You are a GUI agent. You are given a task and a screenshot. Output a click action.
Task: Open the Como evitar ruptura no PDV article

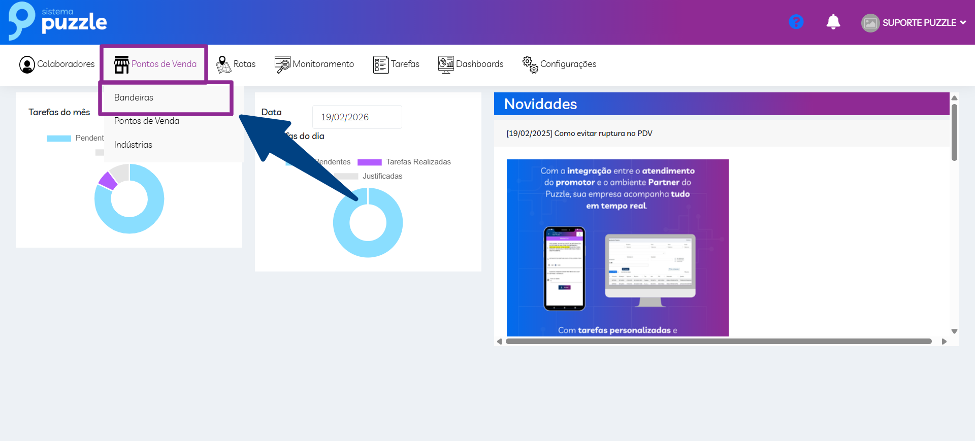pyautogui.click(x=579, y=133)
